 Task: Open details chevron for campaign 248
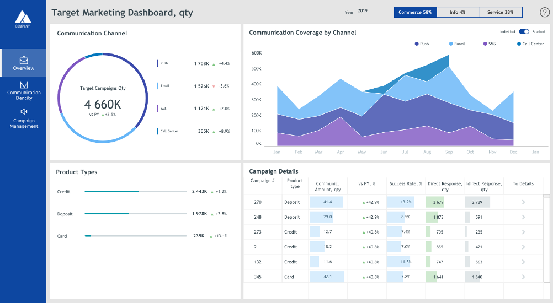[523, 217]
